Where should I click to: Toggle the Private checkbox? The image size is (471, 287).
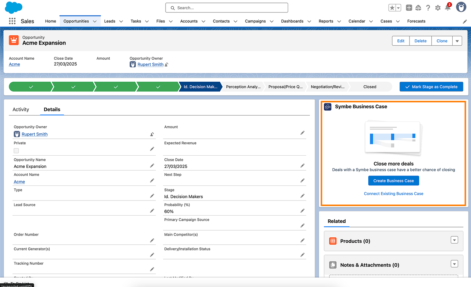point(16,150)
